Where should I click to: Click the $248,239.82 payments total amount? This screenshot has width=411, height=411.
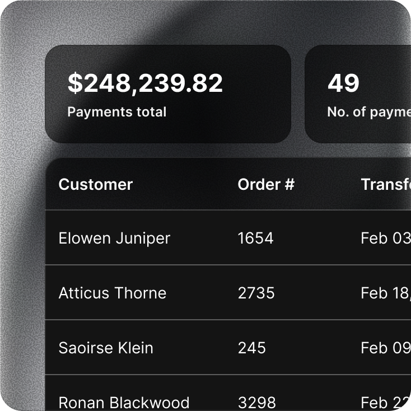tap(145, 83)
